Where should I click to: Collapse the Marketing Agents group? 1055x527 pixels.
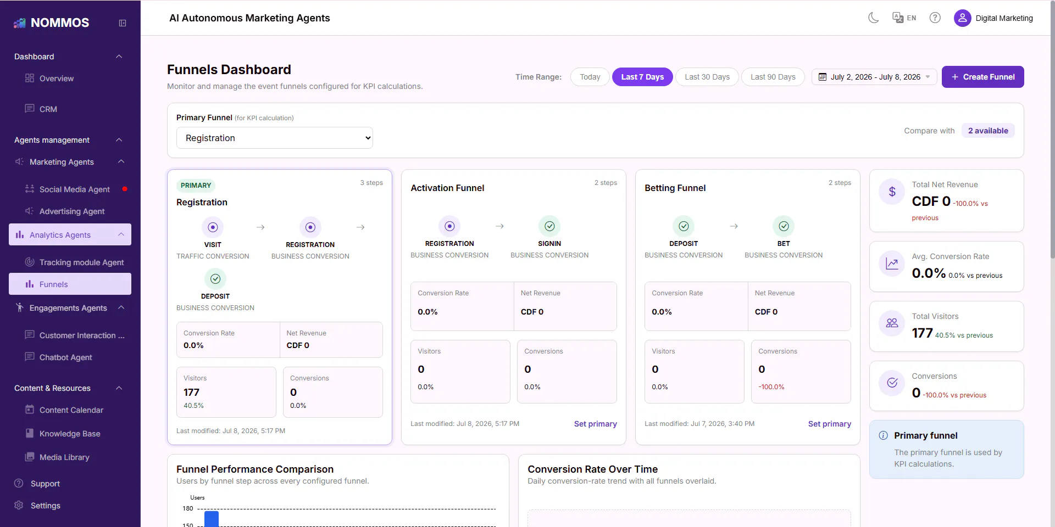coord(121,162)
